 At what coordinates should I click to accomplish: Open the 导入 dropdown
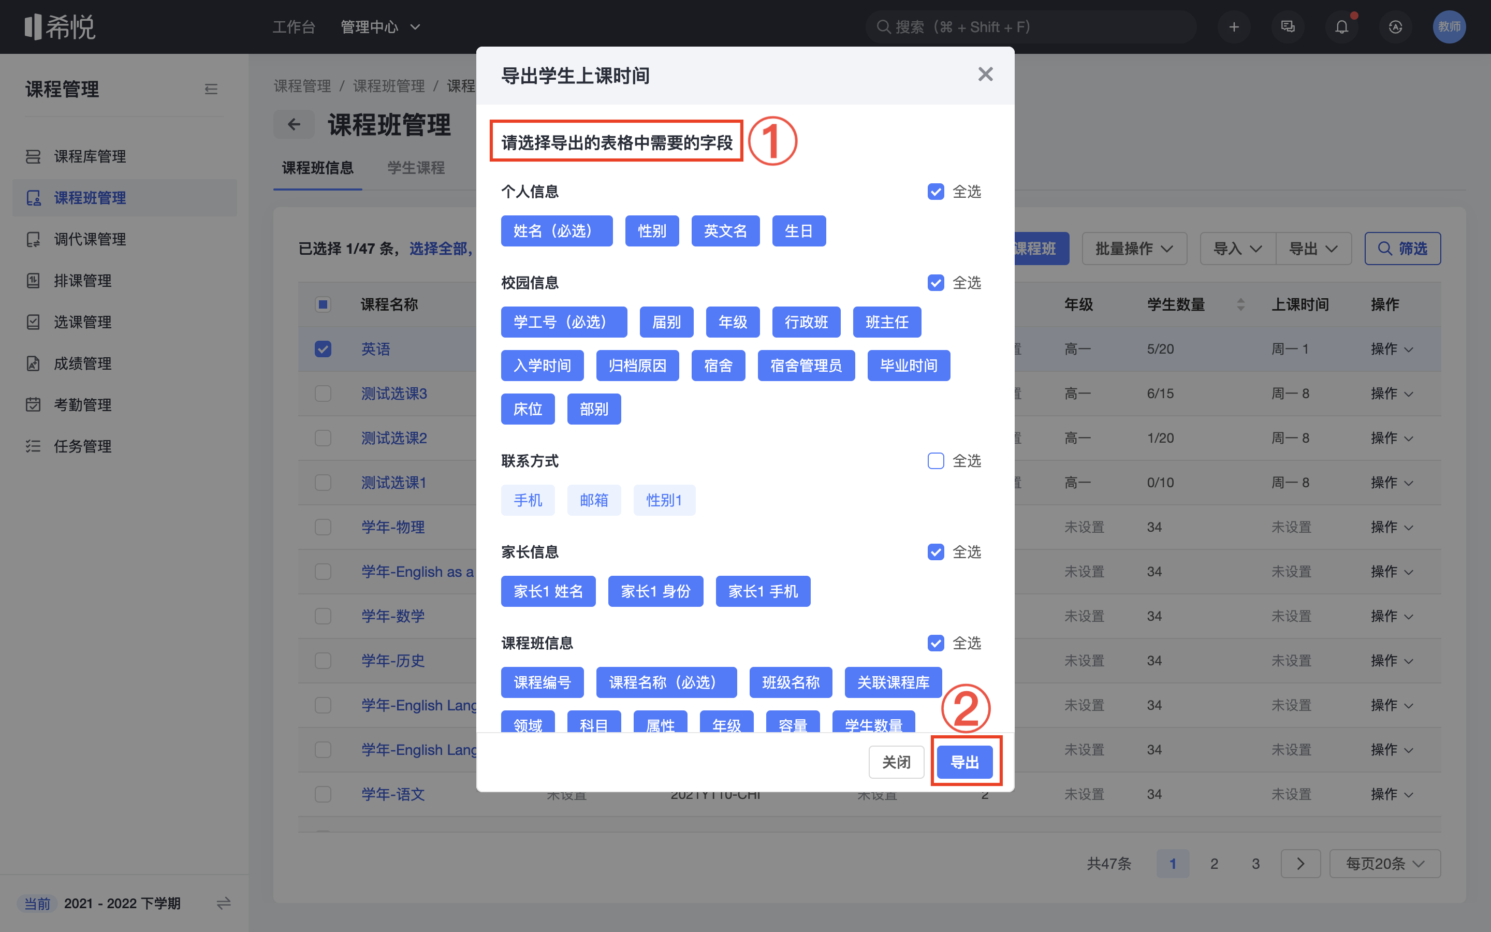click(1238, 249)
